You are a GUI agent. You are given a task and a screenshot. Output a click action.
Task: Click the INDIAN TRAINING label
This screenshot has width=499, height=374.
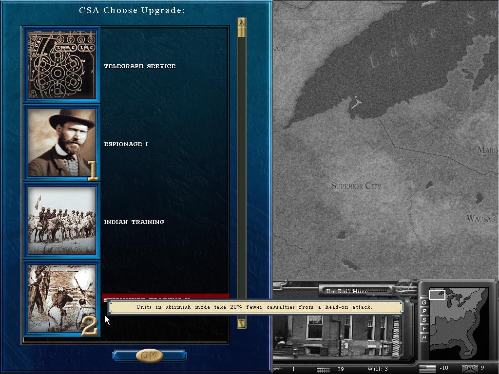(134, 222)
